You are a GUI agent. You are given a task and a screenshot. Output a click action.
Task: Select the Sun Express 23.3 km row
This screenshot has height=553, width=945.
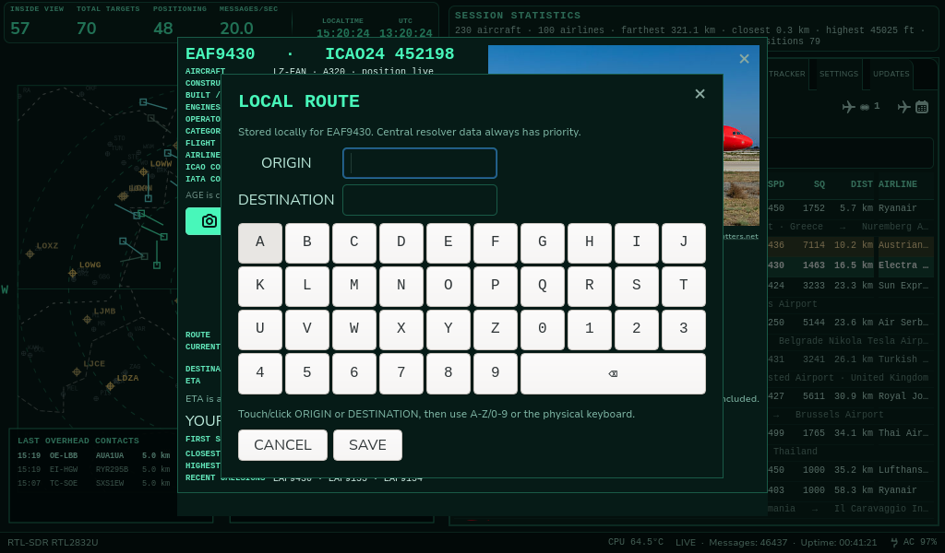[850, 286]
